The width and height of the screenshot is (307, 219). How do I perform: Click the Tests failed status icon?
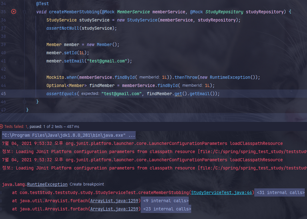[x=1, y=126]
